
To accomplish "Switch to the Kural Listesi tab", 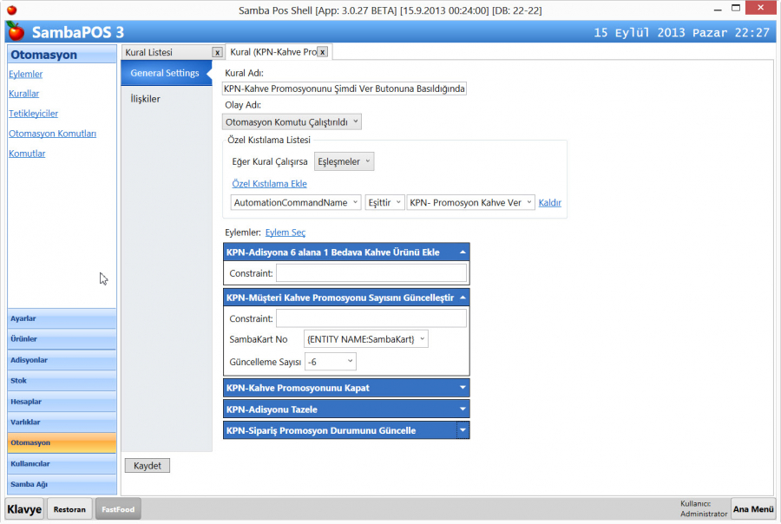I will click(x=165, y=52).
